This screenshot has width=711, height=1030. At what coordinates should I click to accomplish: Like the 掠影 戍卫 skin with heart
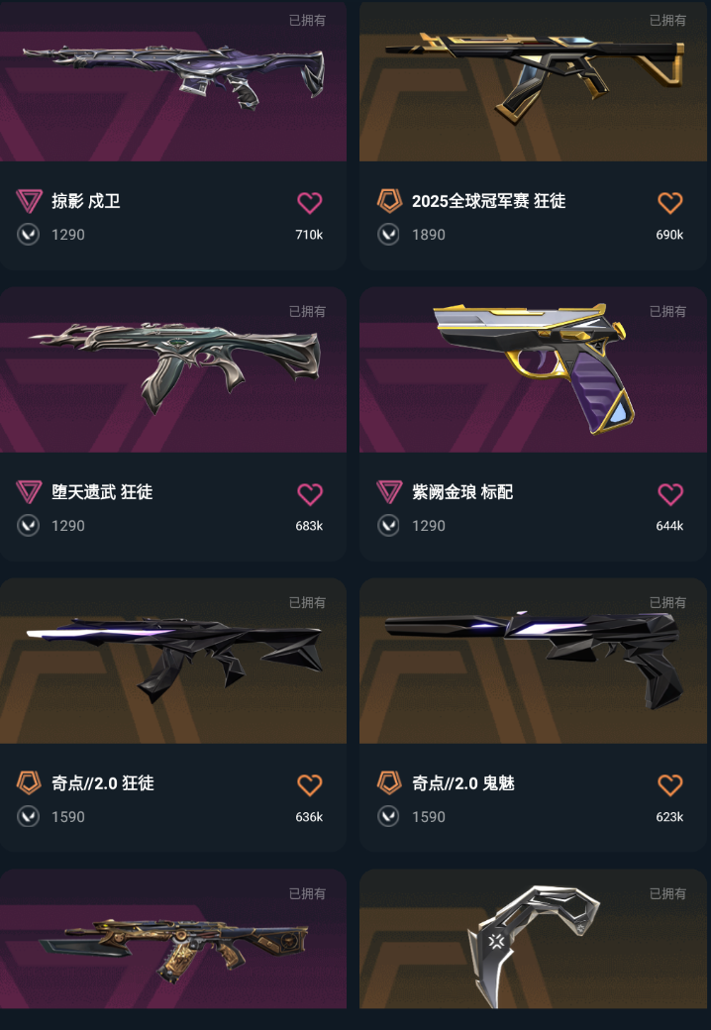[309, 202]
